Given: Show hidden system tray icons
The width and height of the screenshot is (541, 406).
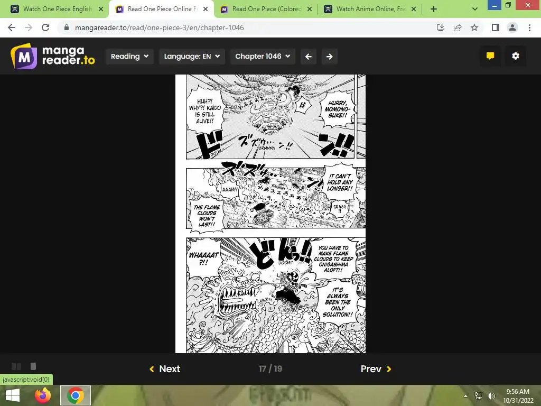Looking at the screenshot, I should [465, 396].
